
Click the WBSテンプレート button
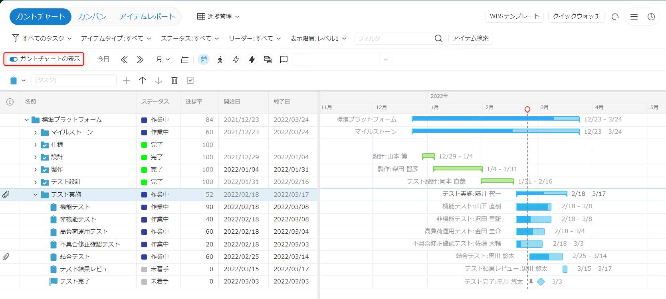(514, 16)
